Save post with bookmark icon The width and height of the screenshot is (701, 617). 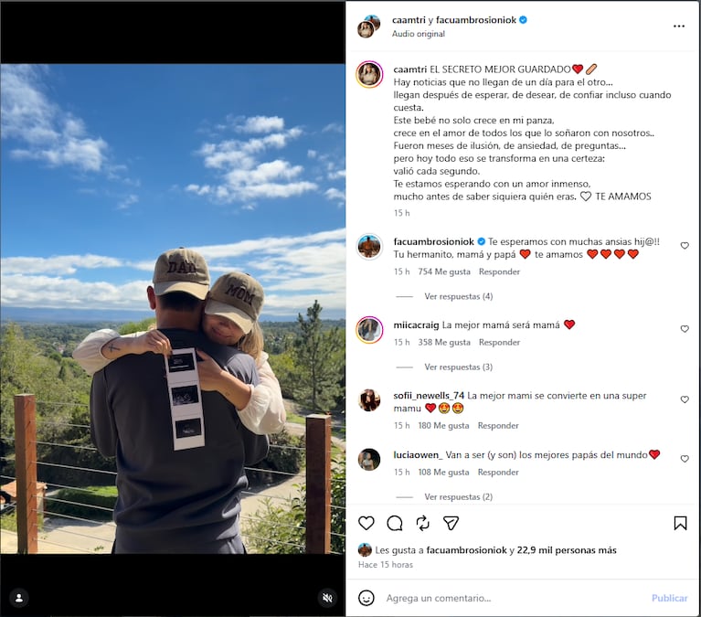pyautogui.click(x=680, y=523)
